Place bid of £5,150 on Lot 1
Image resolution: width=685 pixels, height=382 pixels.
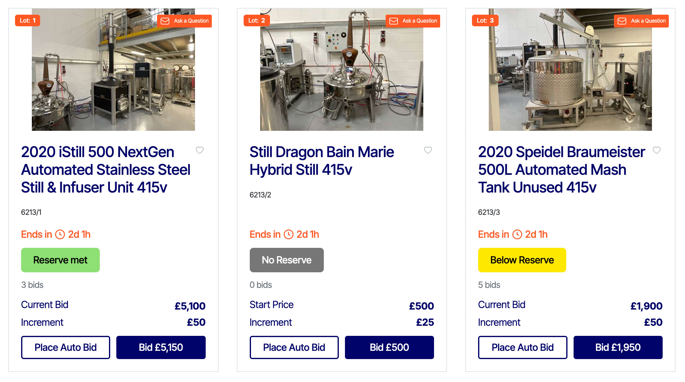click(161, 347)
